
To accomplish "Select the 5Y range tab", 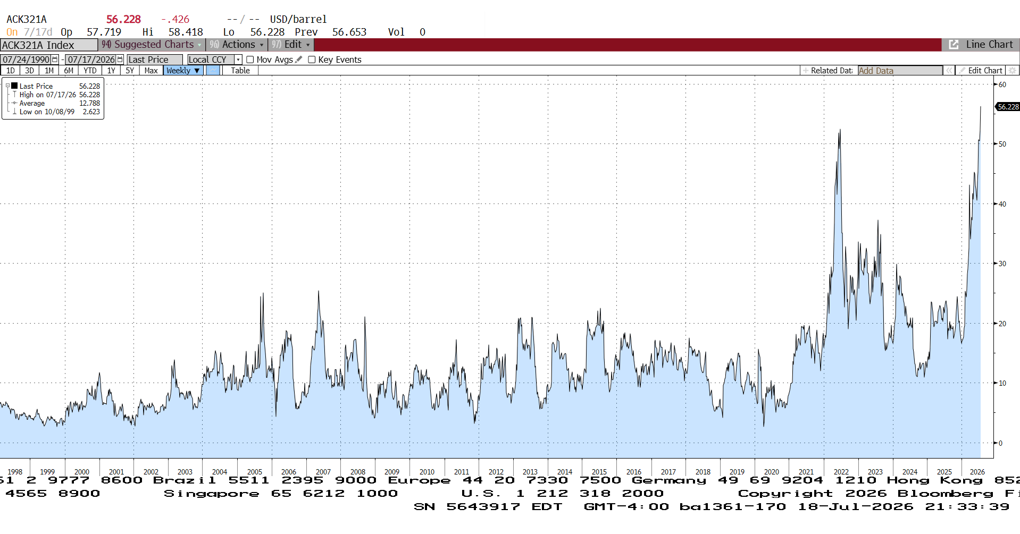I will click(130, 70).
